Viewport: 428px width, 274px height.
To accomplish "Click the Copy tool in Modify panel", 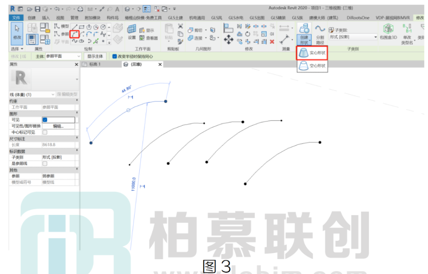I will (x=239, y=42).
